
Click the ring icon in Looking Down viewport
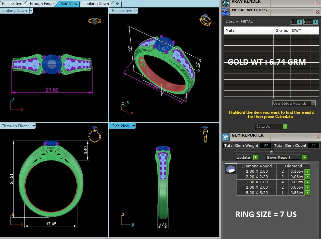[x=94, y=21]
